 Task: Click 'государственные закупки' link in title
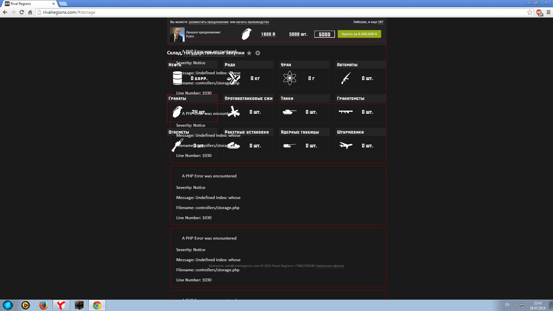(213, 53)
